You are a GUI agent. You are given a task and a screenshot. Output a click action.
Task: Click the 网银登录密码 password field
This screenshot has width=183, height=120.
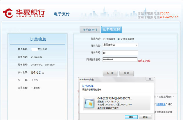pos(120,59)
